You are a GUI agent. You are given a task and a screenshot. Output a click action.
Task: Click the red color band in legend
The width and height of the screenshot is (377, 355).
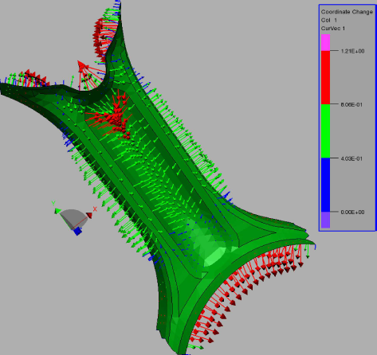(x=325, y=77)
